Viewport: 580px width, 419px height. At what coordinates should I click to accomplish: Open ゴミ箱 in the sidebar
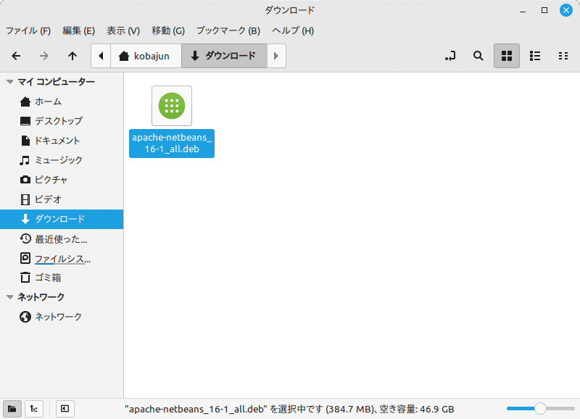tap(62, 278)
